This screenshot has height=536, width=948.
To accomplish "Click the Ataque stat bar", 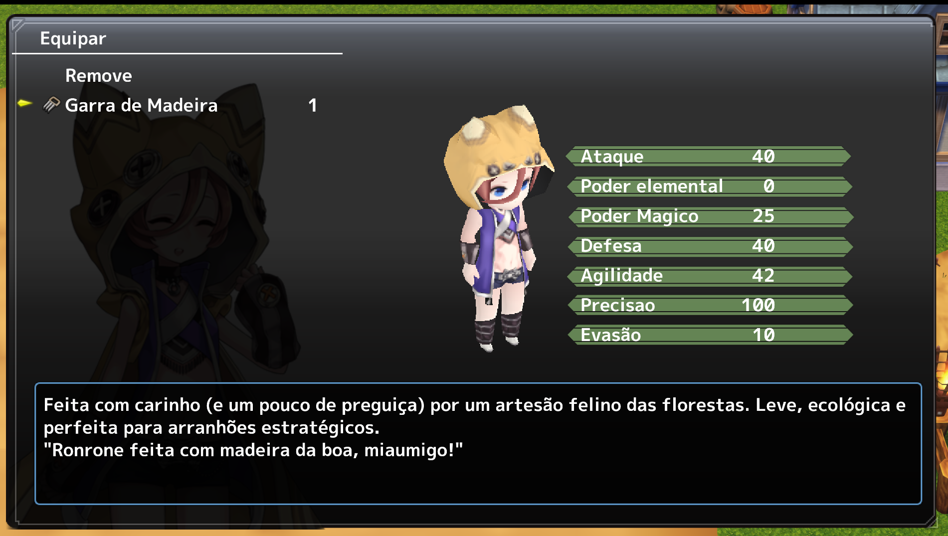I will (x=709, y=157).
